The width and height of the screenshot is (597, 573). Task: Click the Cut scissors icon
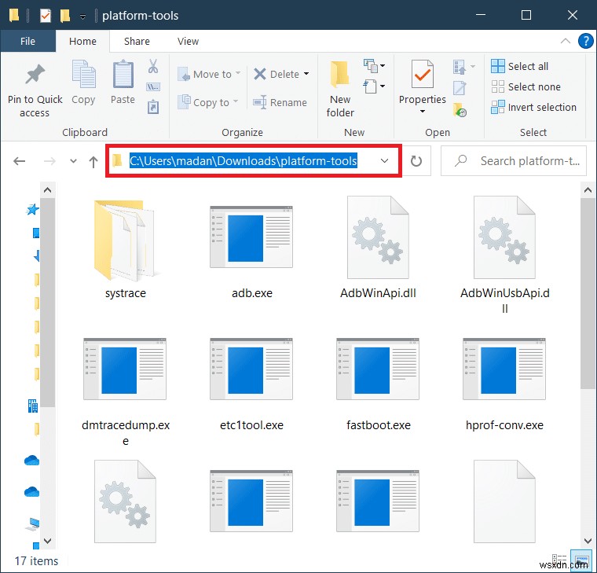[153, 66]
